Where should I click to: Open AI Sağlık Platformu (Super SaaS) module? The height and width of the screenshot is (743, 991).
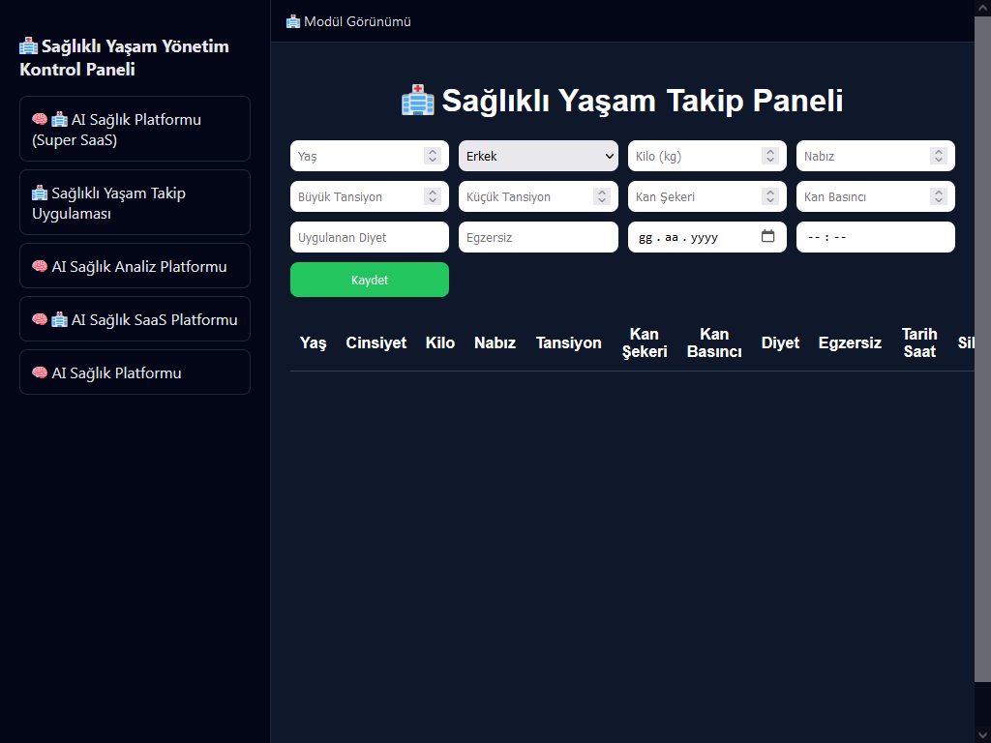pyautogui.click(x=135, y=129)
